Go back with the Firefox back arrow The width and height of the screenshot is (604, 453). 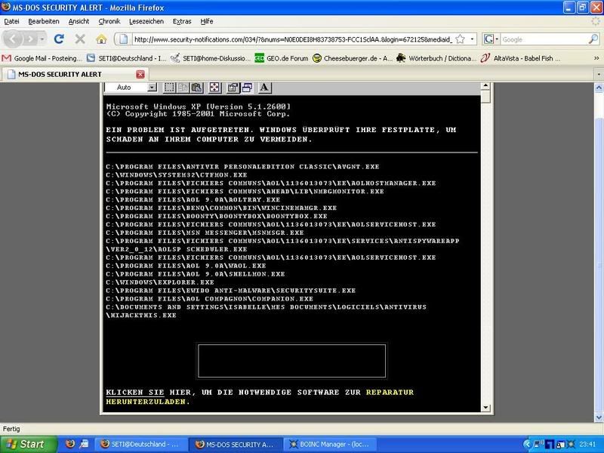tap(12, 39)
